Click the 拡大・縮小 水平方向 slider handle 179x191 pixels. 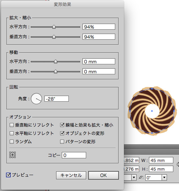pos(54,27)
